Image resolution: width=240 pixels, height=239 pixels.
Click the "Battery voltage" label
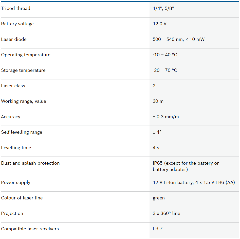pyautogui.click(x=17, y=24)
